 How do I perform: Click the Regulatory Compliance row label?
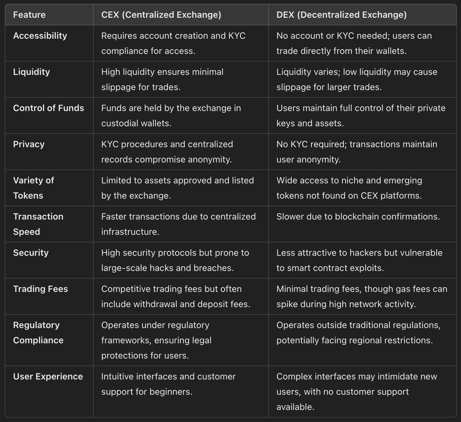pos(38,333)
